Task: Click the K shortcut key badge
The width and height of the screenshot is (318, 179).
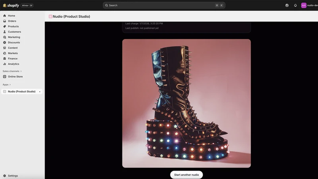Action: pos(221,6)
